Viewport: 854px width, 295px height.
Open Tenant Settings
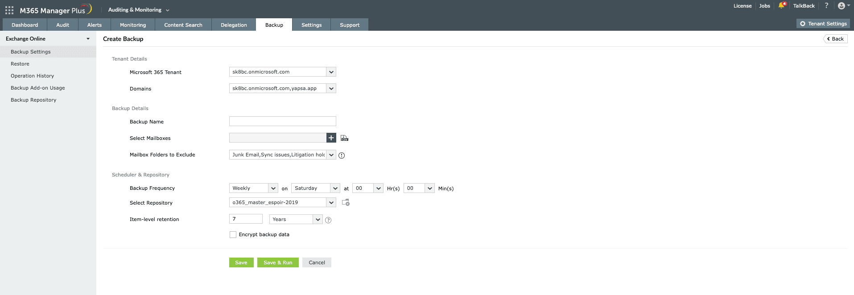(x=823, y=24)
